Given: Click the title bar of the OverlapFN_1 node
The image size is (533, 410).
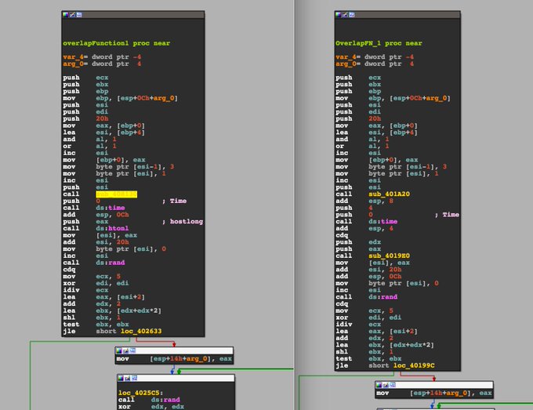Looking at the screenshot, I should [x=397, y=15].
